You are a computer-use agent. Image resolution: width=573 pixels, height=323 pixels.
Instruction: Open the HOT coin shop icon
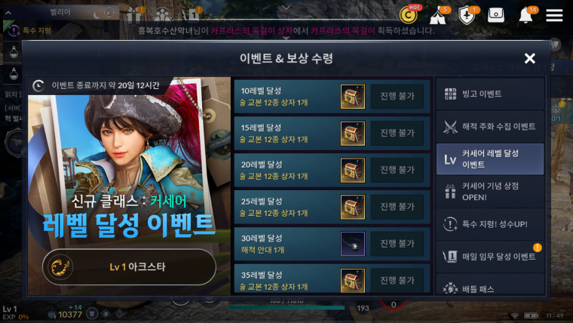coord(409,15)
